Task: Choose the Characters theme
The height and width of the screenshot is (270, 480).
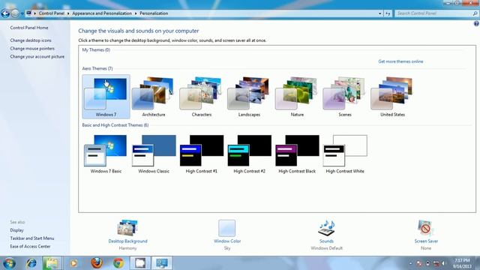Action: coord(202,97)
